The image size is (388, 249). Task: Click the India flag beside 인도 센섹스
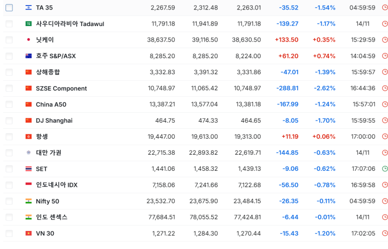[x=29, y=217]
